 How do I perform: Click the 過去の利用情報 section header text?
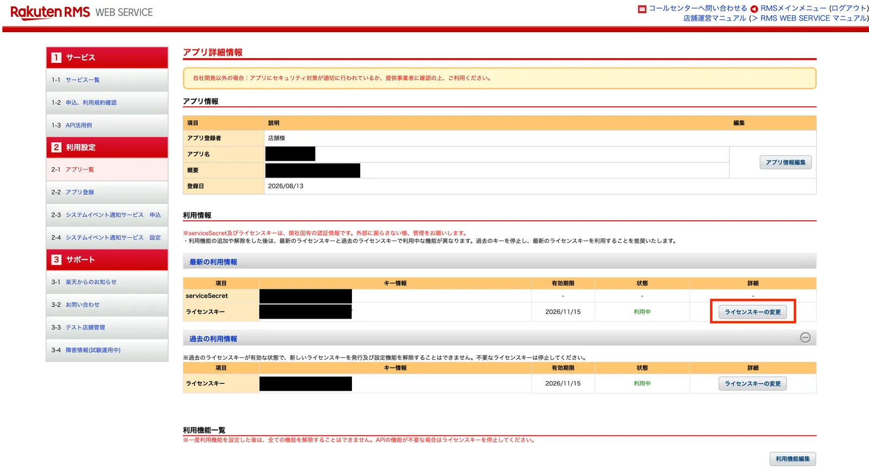pos(213,339)
